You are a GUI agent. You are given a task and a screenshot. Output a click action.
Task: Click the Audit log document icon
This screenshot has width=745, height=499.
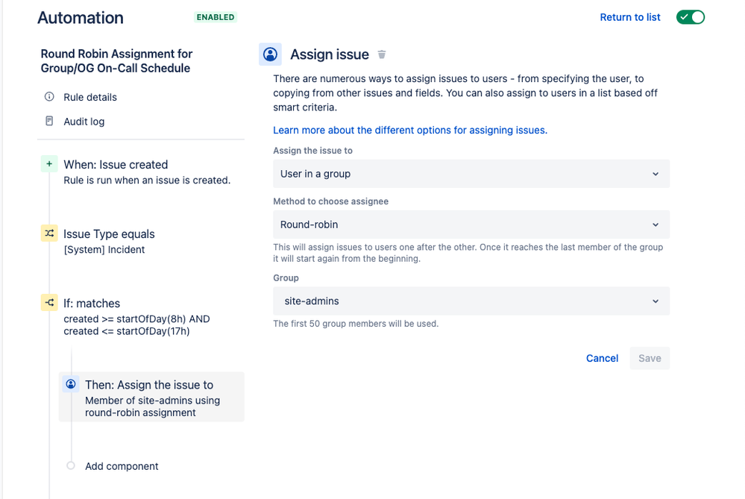(x=49, y=121)
